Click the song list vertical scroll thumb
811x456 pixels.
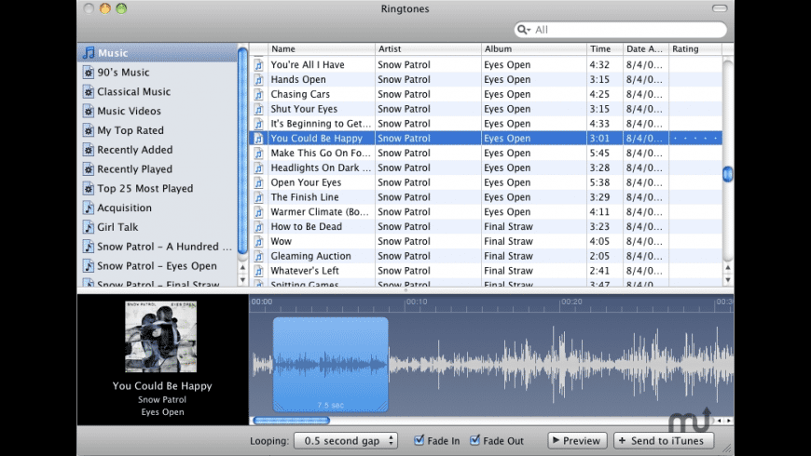click(x=728, y=174)
